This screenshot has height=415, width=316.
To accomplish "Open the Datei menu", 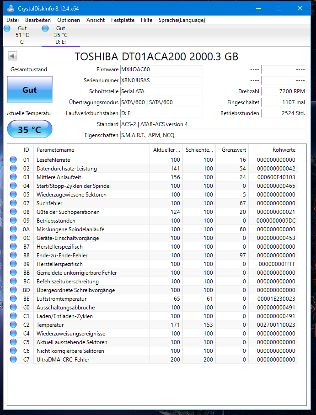I will (x=12, y=20).
